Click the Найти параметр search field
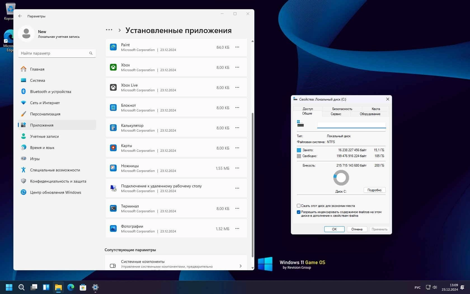 [55, 53]
